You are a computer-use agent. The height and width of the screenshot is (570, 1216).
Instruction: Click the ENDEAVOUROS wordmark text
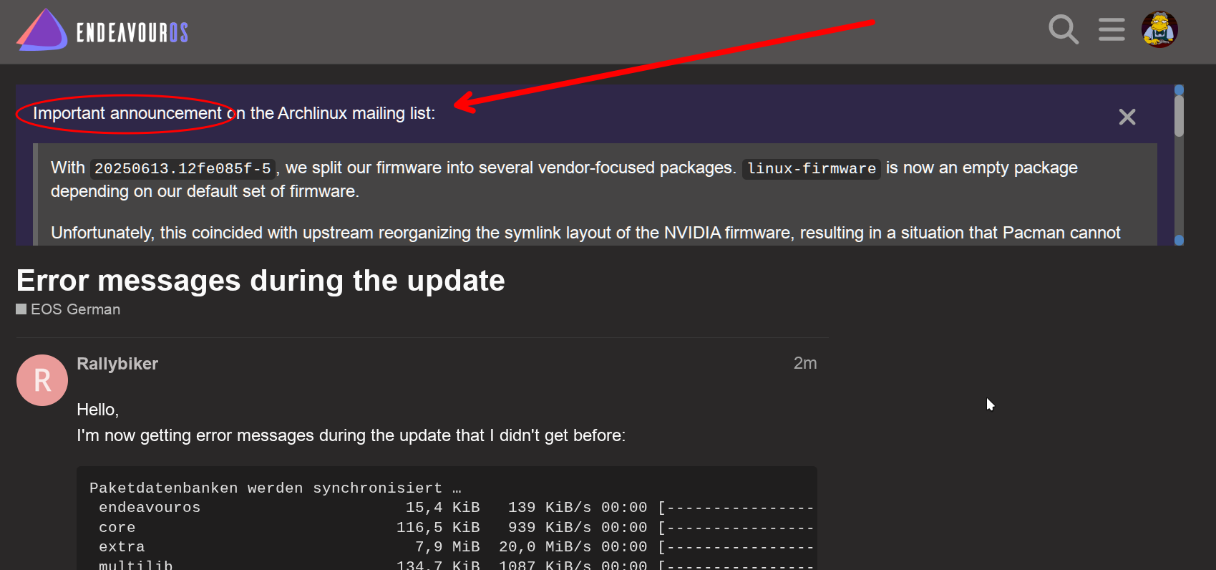(x=132, y=32)
